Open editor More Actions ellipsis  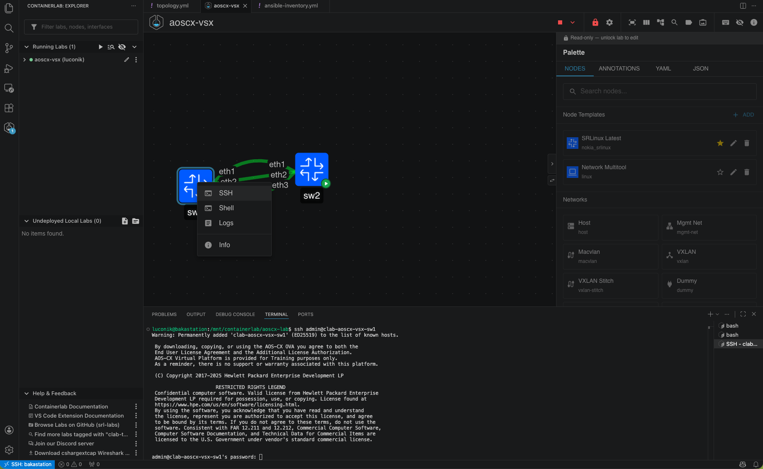[x=754, y=6]
